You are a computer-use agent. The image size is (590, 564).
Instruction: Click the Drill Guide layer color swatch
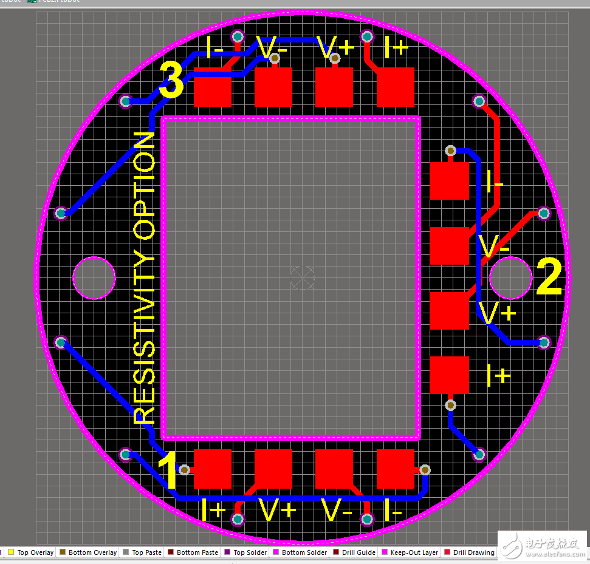tap(336, 552)
